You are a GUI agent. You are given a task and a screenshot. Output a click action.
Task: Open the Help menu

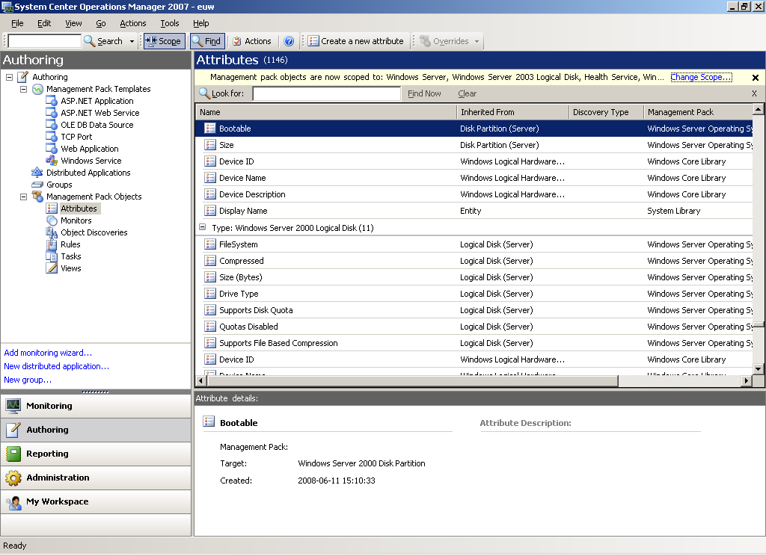[200, 23]
